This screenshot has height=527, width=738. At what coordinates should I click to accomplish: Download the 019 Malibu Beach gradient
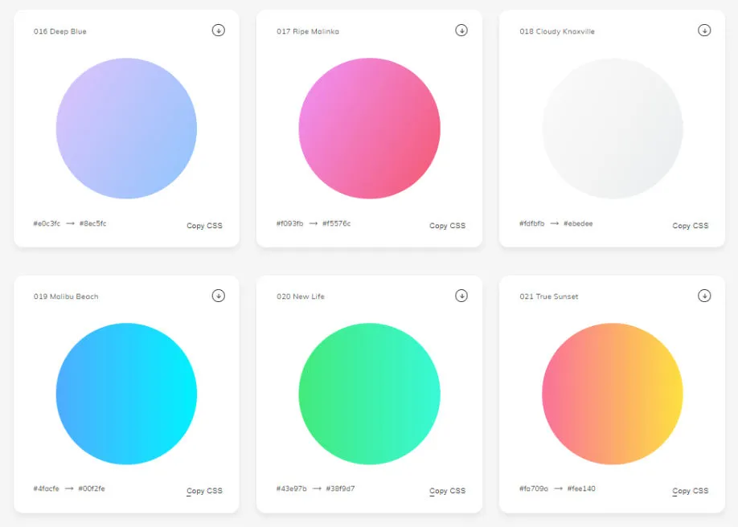tap(219, 296)
